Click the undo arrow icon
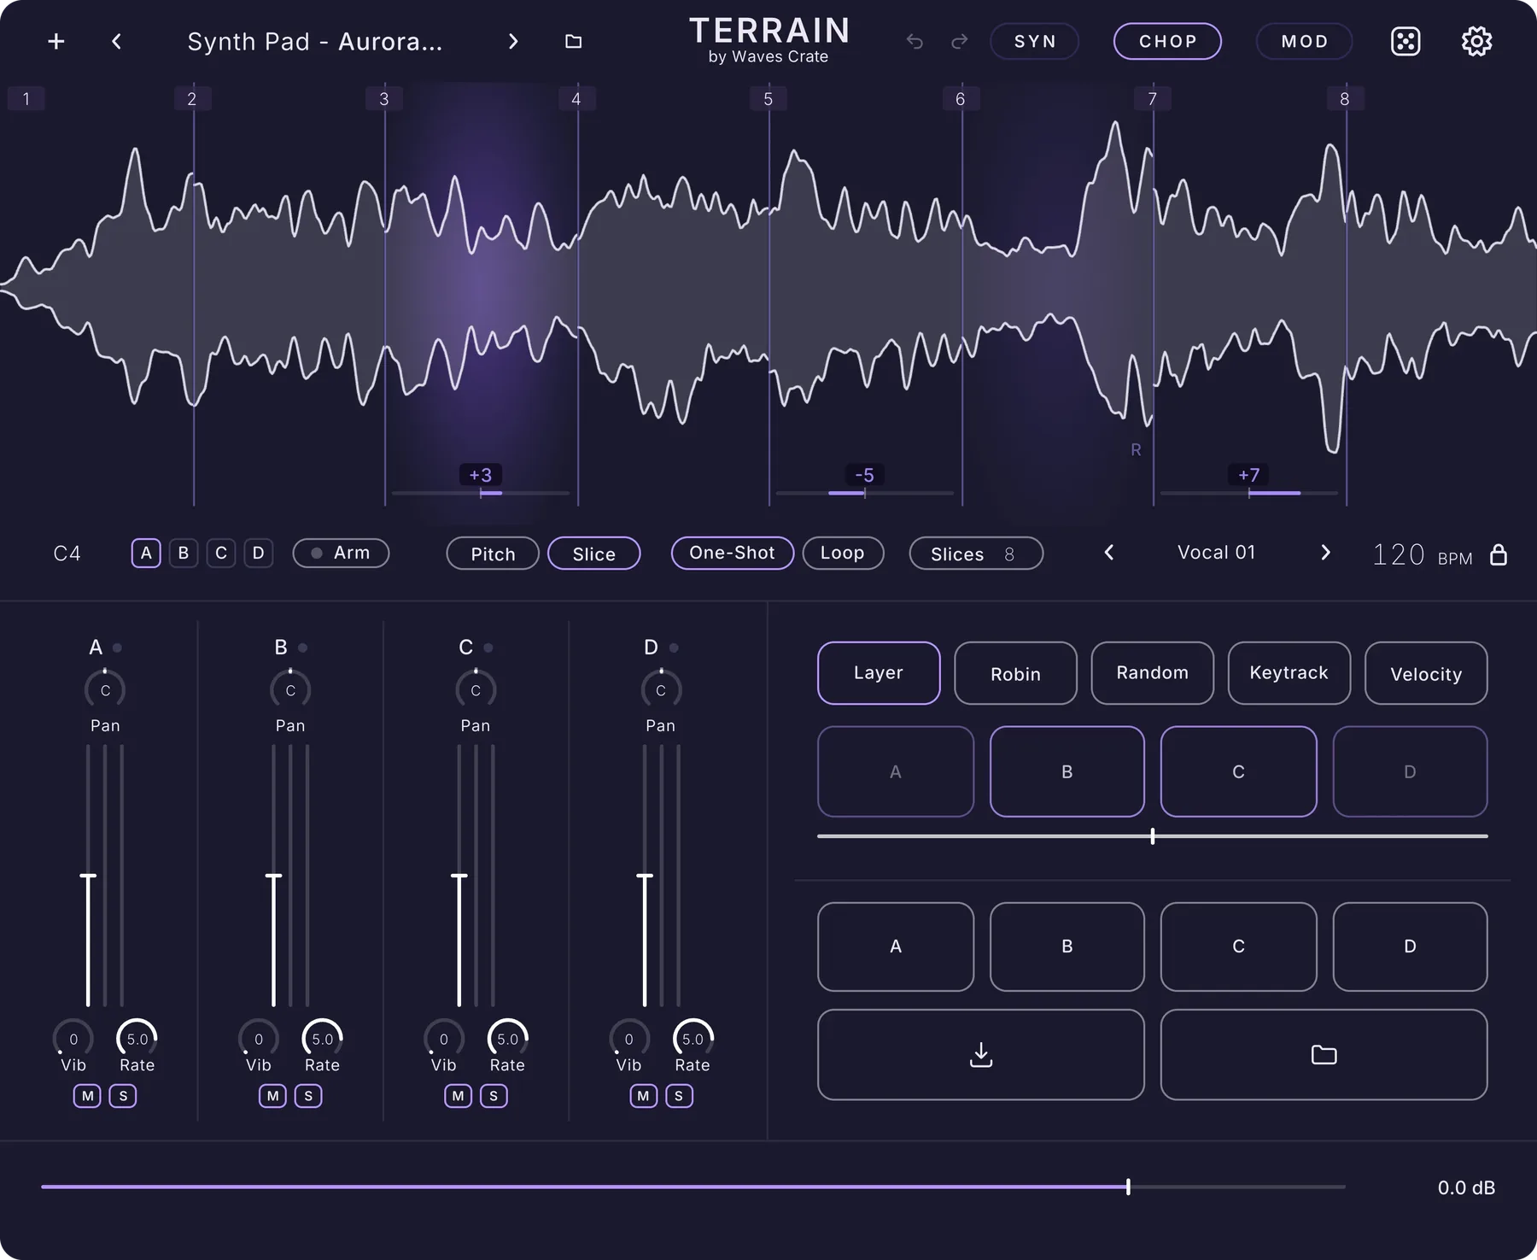 click(x=915, y=41)
